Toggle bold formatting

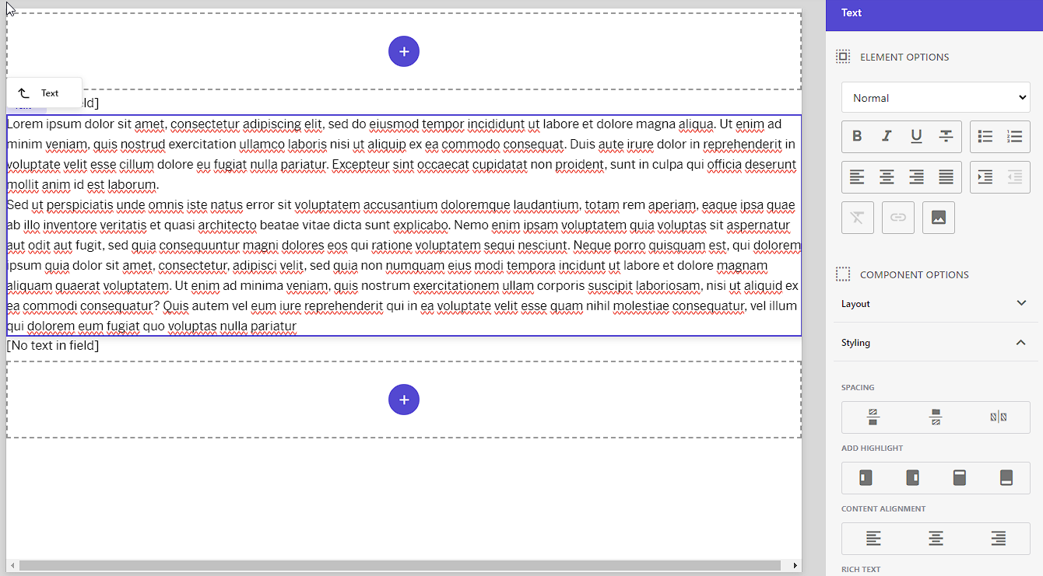(x=857, y=136)
